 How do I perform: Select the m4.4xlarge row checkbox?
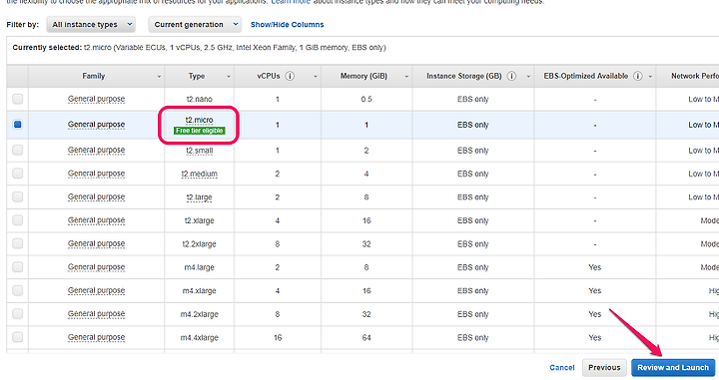17,337
